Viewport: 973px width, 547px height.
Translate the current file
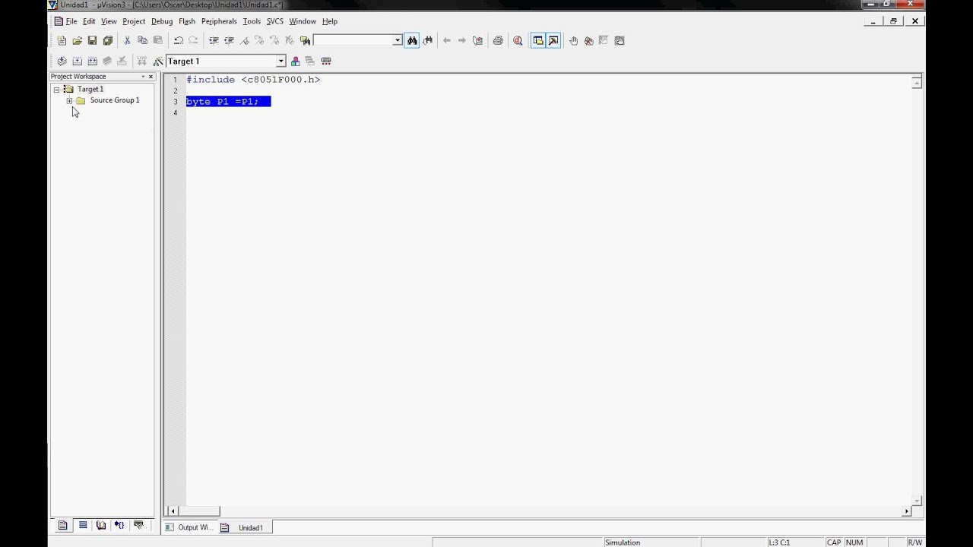click(x=62, y=61)
